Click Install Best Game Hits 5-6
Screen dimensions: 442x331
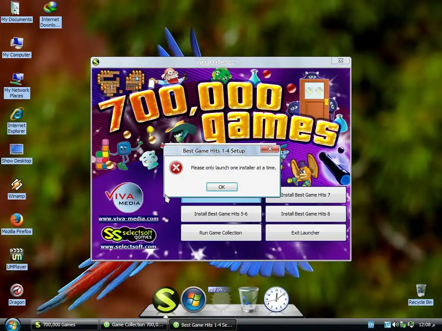(x=221, y=214)
